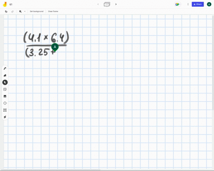Go to the next frame

116,4
